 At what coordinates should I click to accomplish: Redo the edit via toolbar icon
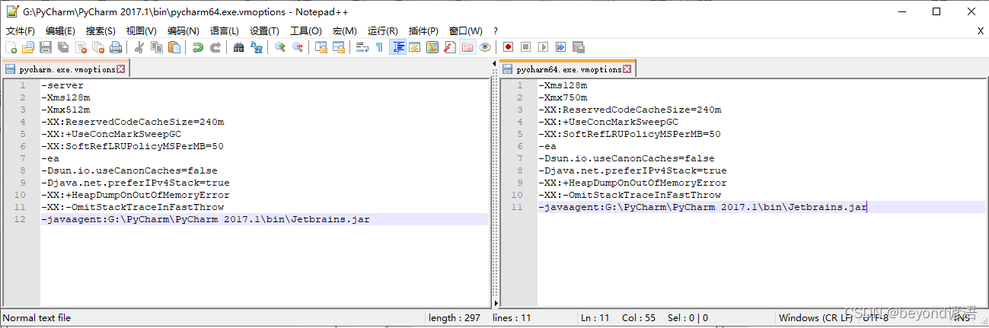(x=215, y=47)
